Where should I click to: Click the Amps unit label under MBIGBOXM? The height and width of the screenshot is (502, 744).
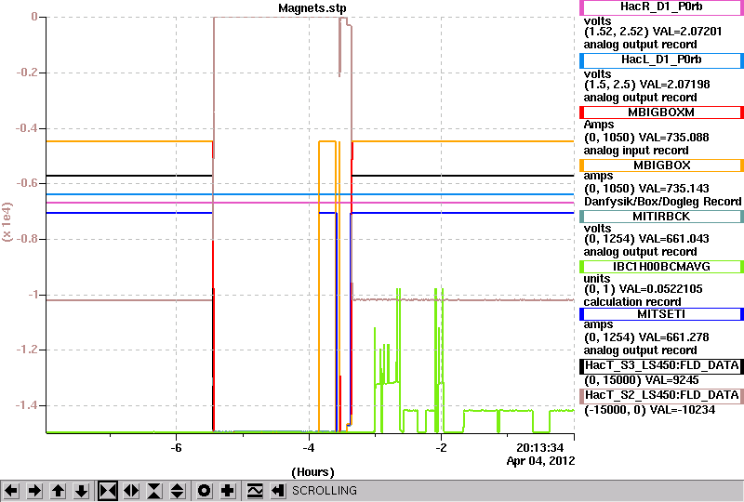coord(599,125)
